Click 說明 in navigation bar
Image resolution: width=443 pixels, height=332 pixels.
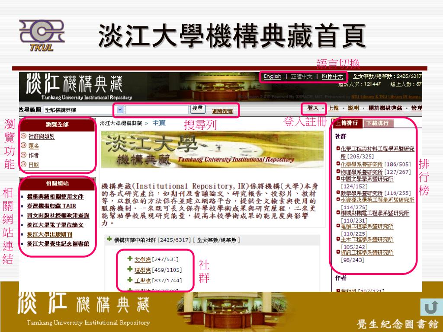(353, 108)
